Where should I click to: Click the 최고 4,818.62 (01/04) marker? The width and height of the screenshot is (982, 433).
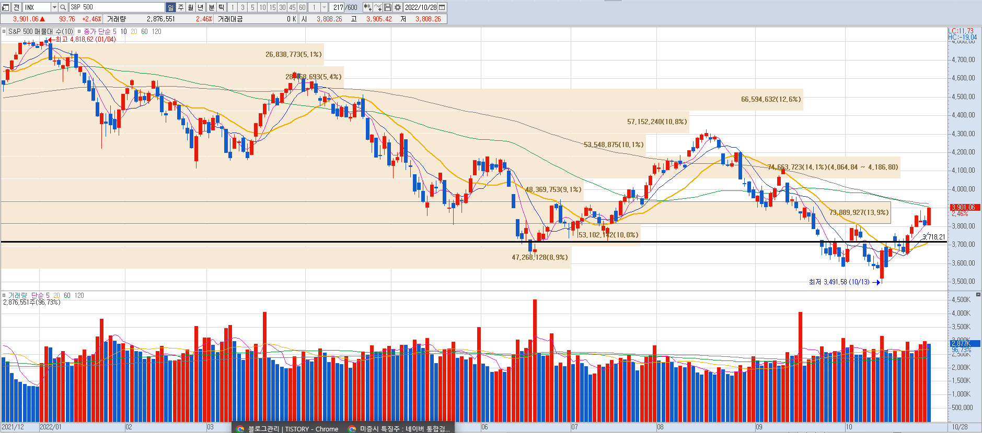point(82,39)
